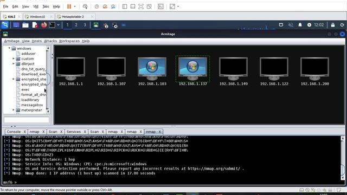This screenshot has height=195, width=347.
Task: Open terminal dropdown arrow in panel
Action: pyautogui.click(x=58, y=25)
